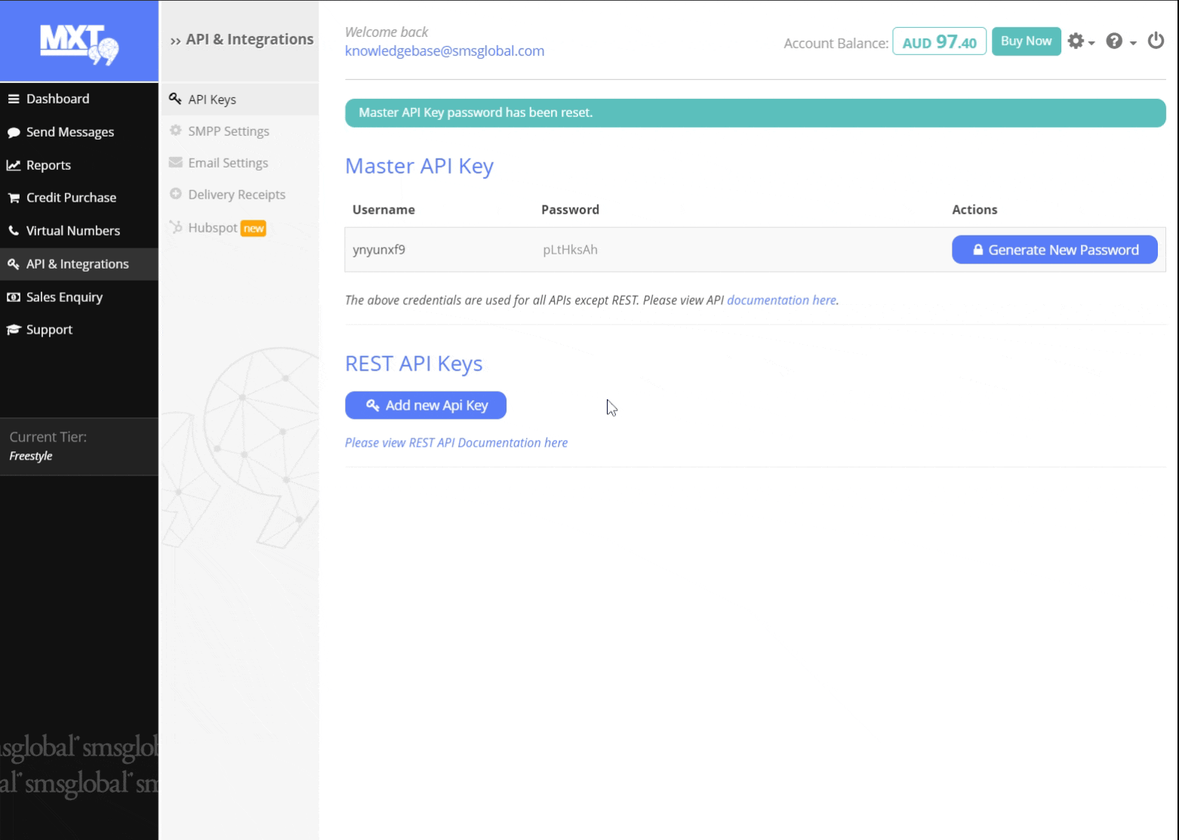Viewport: 1179px width, 840px height.
Task: Select SMPP Settings submenu item
Action: (228, 131)
